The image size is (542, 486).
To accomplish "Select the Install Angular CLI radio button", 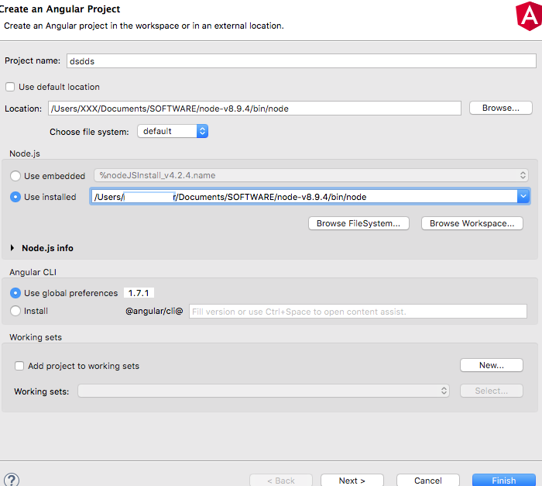I will (x=15, y=311).
